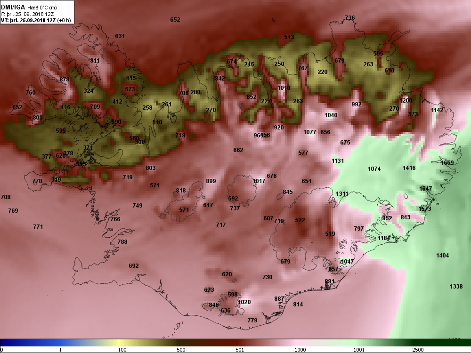
Task: Click the 1074 value label
Action: coord(374,169)
